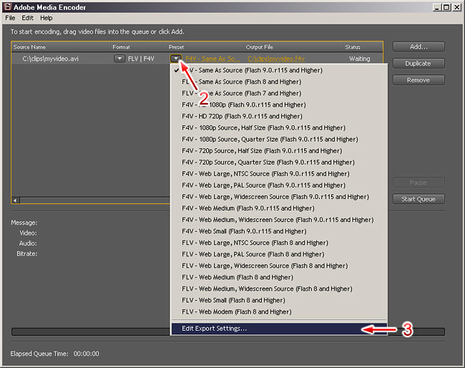Click the Duplicate button
Viewport: 465px width, 368px height.
[x=418, y=63]
